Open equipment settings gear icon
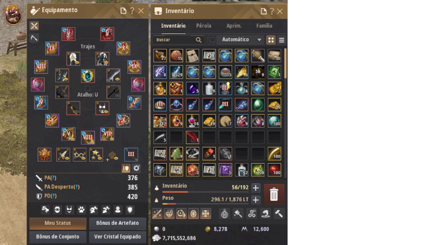The image size is (425, 245). click(137, 168)
